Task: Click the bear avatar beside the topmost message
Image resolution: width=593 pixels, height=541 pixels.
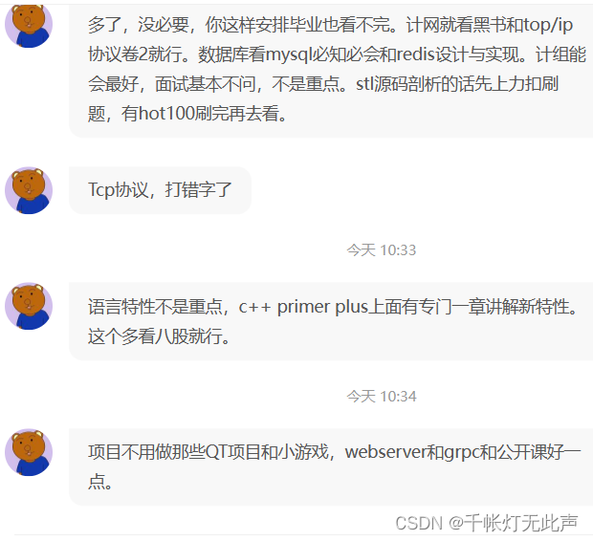Action: 29,25
